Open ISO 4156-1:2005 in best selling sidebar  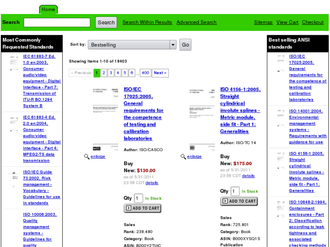click(x=306, y=172)
